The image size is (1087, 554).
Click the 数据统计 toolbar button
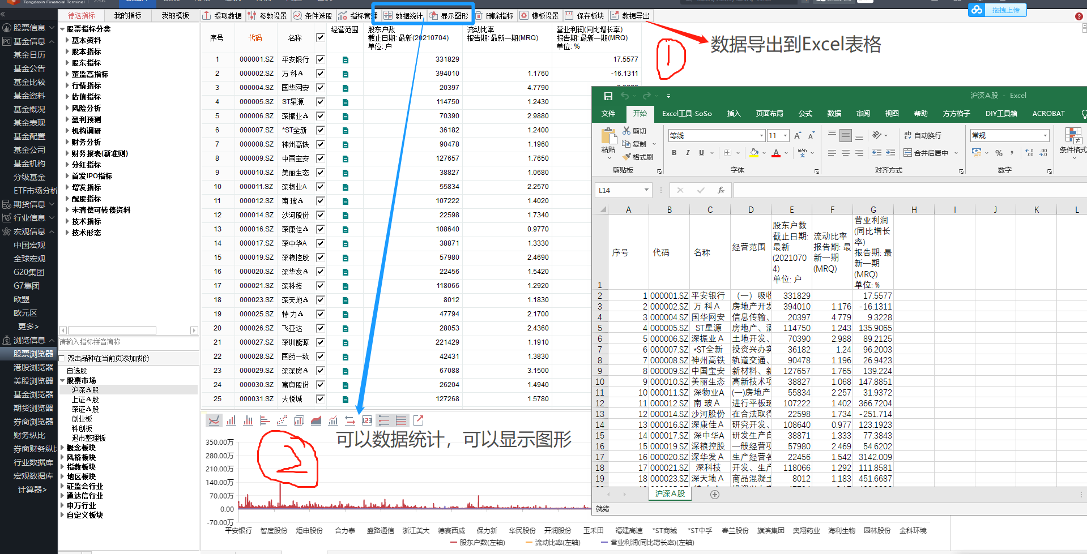(403, 16)
